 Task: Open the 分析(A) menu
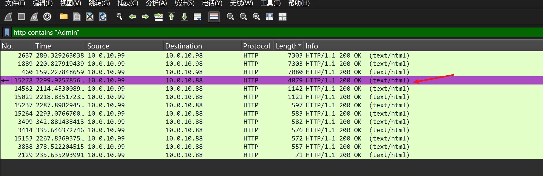click(x=156, y=3)
